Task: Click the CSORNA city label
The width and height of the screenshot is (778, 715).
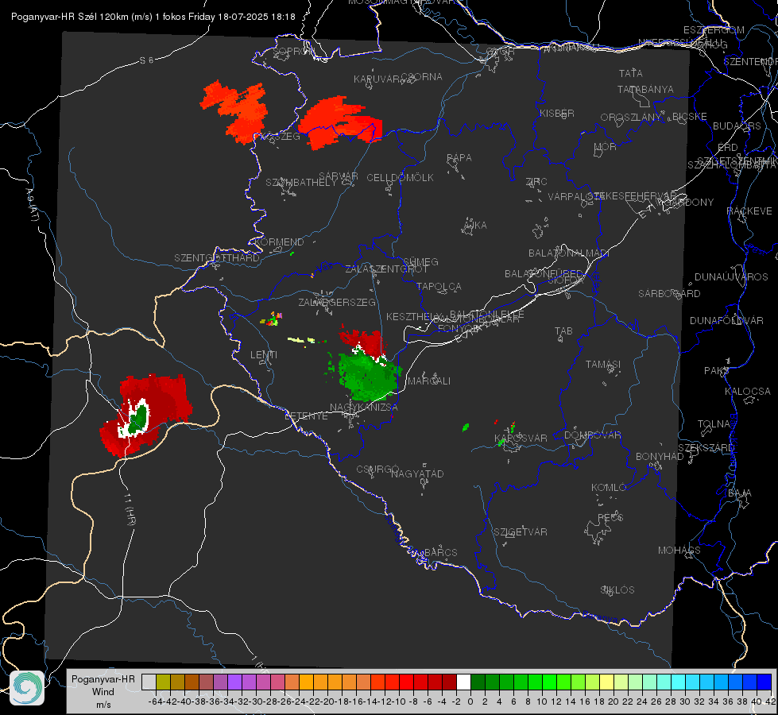Action: [422, 76]
